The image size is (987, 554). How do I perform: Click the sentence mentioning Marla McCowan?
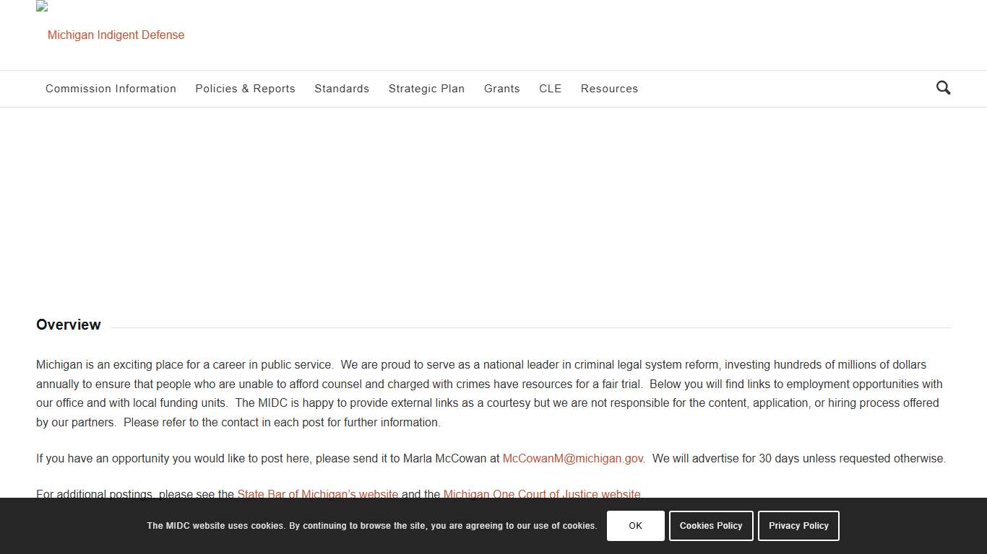267,459
